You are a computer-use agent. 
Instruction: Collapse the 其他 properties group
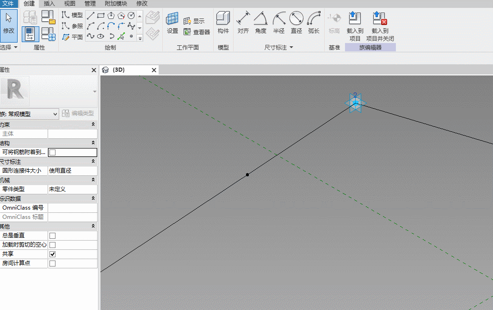click(x=93, y=226)
